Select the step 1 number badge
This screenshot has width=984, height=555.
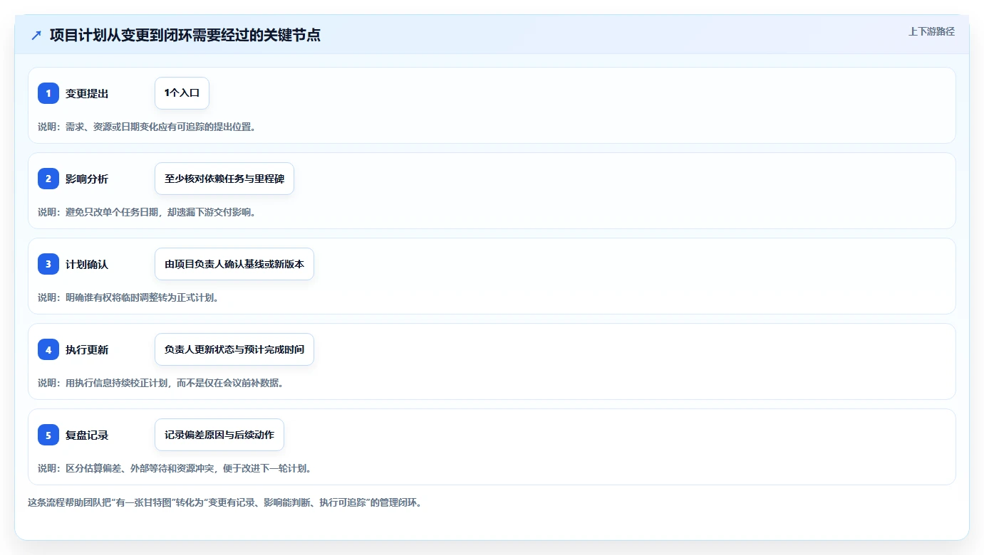click(48, 93)
